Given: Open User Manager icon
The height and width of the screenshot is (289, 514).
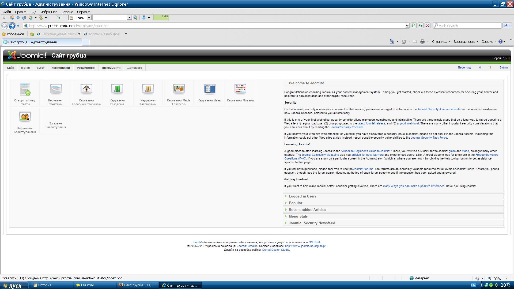Looking at the screenshot, I should [25, 117].
